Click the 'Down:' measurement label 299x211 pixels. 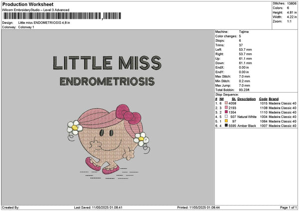(220, 63)
